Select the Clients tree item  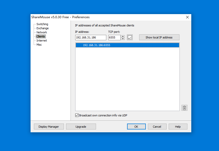point(41,36)
